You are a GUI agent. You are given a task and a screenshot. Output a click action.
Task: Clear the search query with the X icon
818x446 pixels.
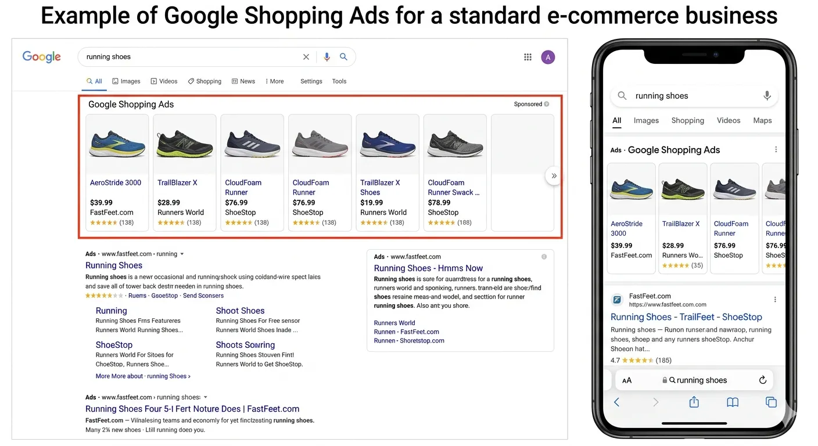pos(306,57)
